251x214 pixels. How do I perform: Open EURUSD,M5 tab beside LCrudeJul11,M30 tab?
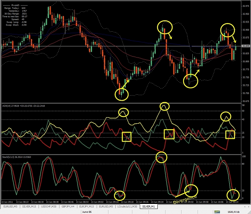106,207
